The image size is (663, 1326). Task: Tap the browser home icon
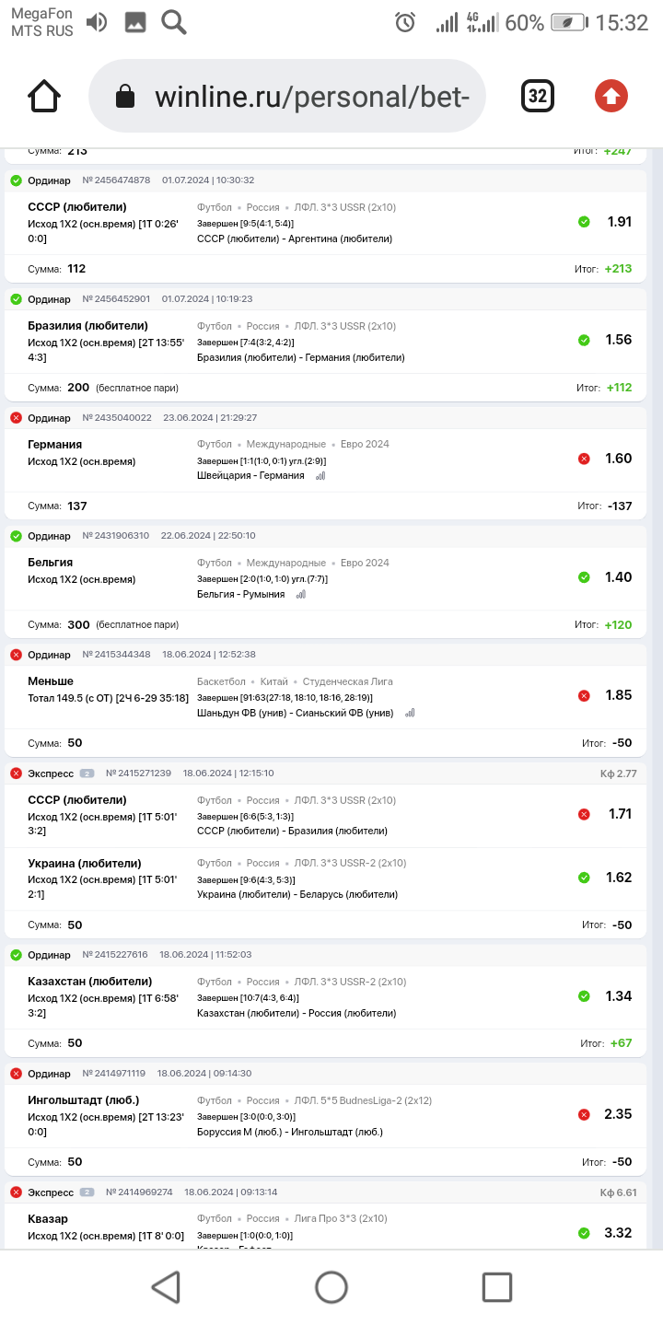[x=44, y=96]
